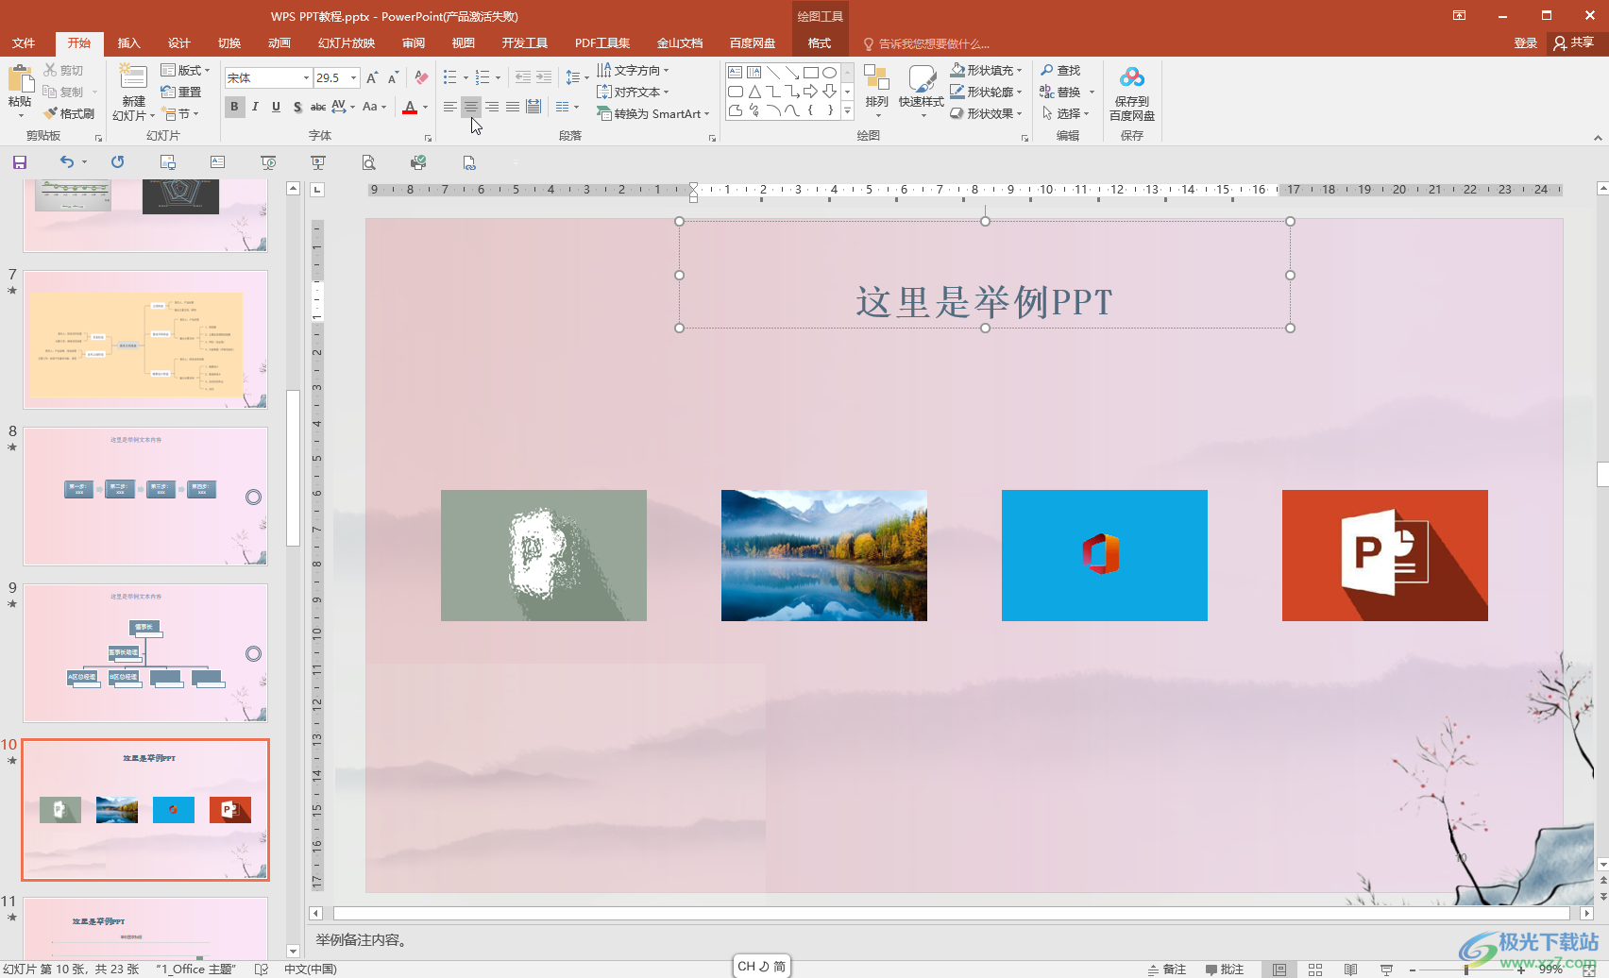
Task: Collapse the ribbon with arrow
Action: 1598,138
